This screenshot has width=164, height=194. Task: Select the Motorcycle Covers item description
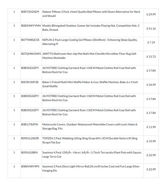[x=90, y=127]
